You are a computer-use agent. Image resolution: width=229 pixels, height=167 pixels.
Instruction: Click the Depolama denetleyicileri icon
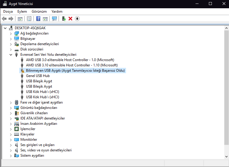point(17,44)
